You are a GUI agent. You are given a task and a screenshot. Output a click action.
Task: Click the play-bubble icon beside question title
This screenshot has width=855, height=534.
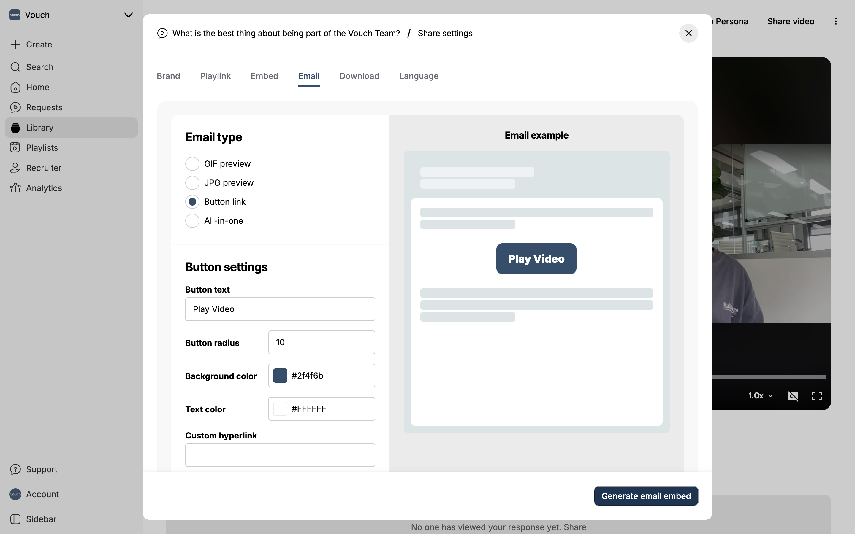point(162,33)
